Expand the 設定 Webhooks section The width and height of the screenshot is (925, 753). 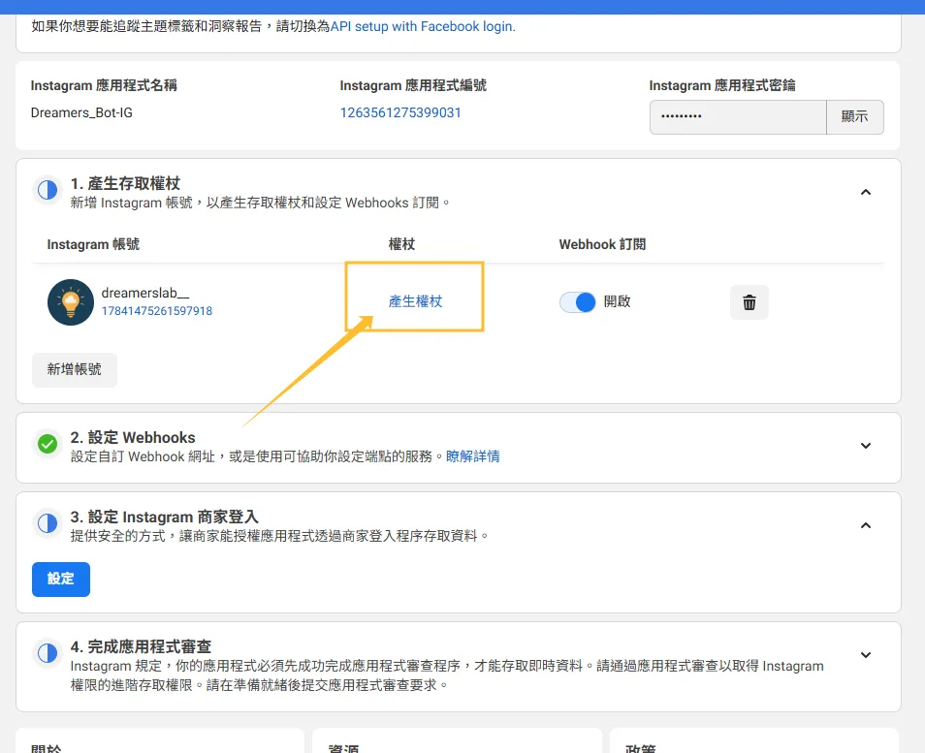pyautogui.click(x=866, y=446)
